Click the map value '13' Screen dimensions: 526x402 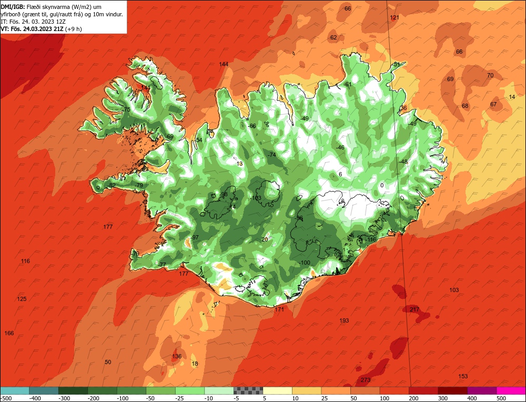[x=239, y=164]
